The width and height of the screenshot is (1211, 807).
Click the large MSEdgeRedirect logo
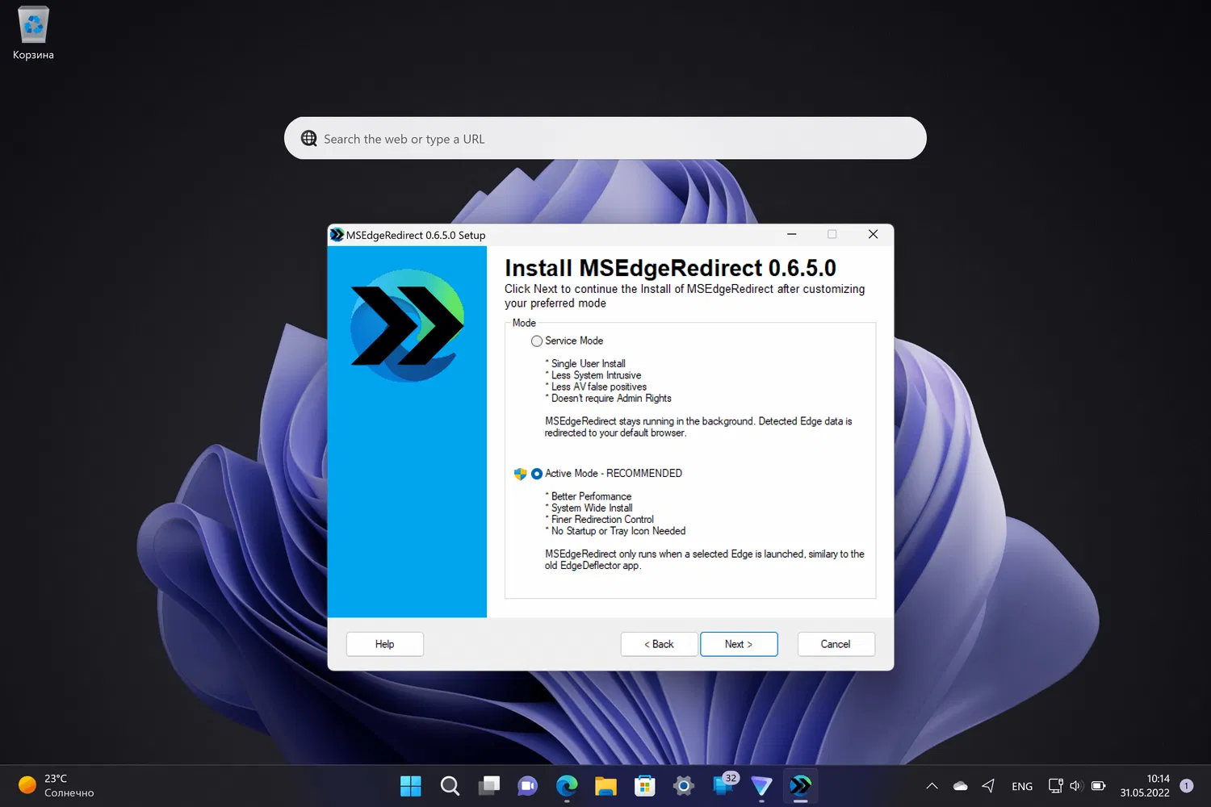coord(407,325)
